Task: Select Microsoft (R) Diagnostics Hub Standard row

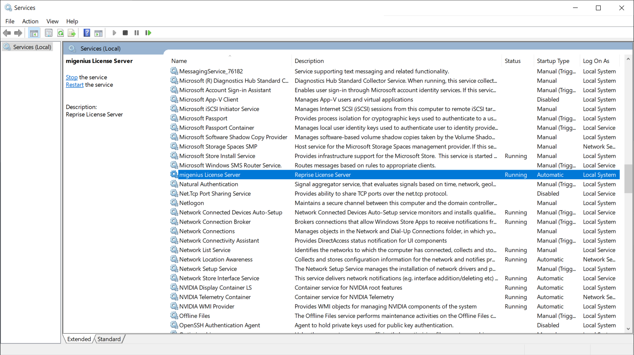Action: pos(234,81)
